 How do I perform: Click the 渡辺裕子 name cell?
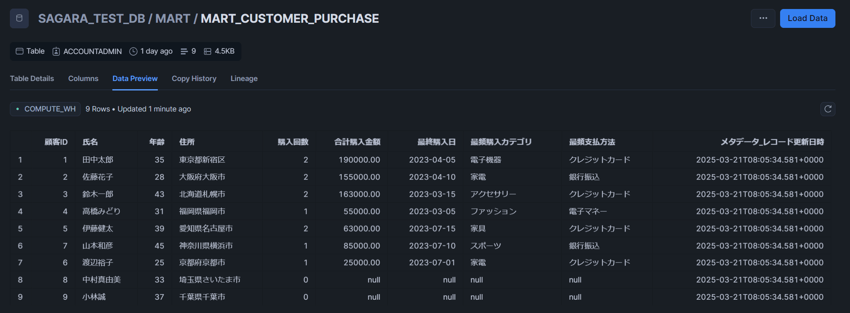coord(98,262)
